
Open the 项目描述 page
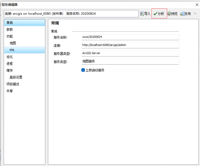[x=13, y=84]
